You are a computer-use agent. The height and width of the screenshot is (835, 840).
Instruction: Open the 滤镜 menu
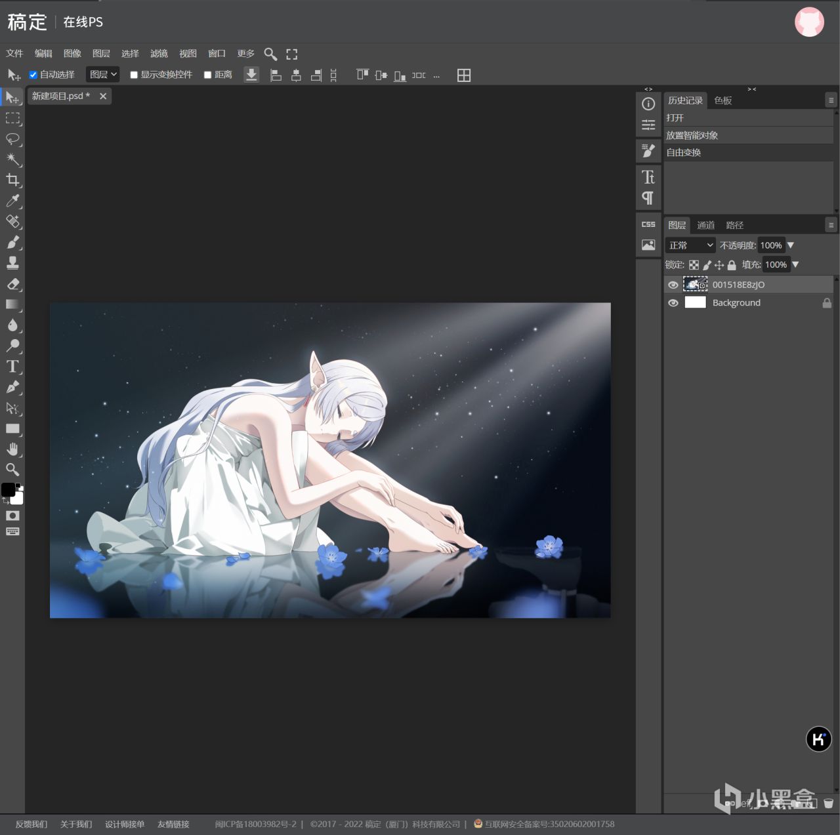[x=159, y=54]
